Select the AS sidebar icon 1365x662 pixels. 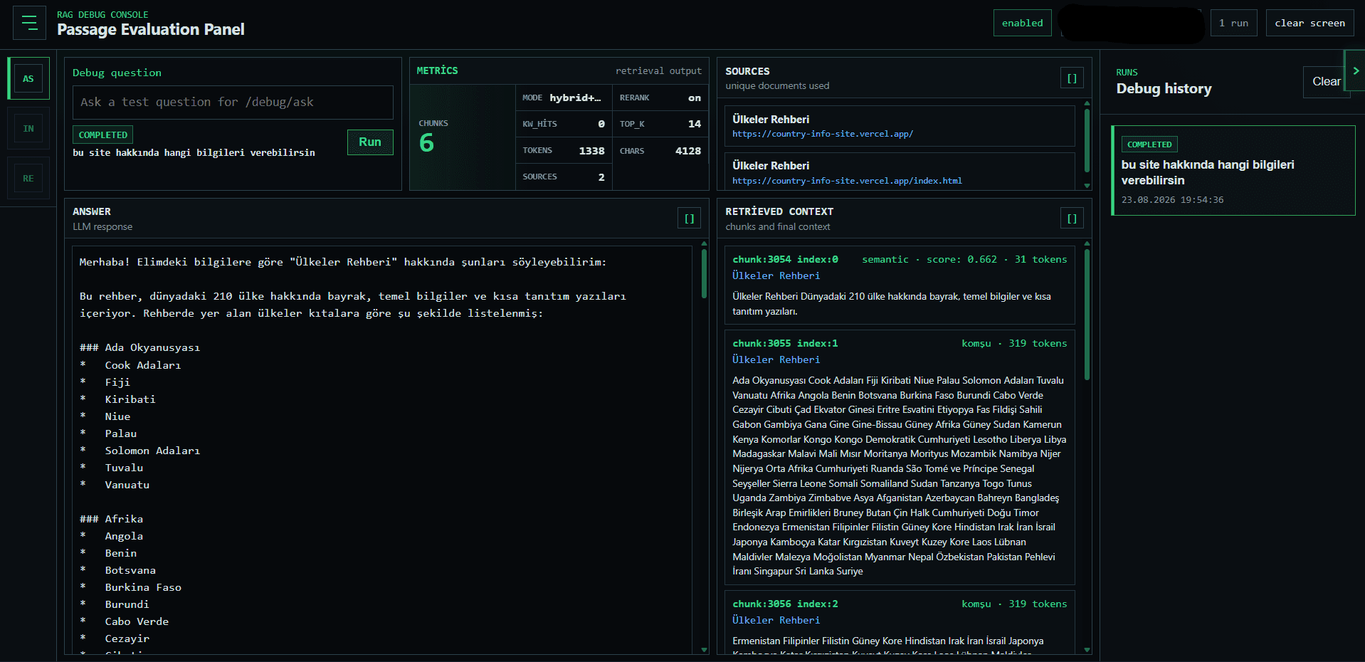(28, 78)
